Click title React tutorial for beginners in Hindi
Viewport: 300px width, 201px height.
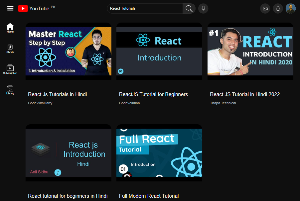[68, 196]
